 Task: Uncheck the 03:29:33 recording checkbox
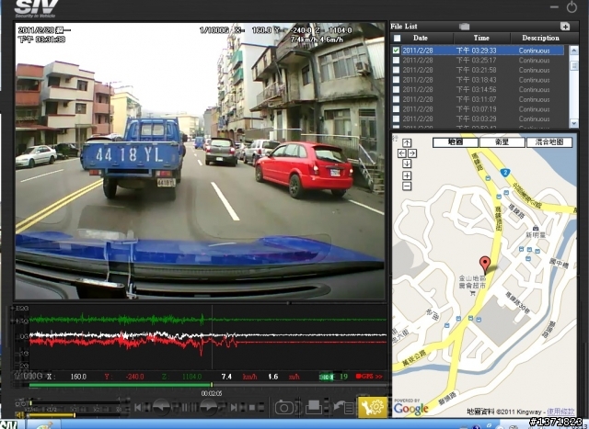396,51
